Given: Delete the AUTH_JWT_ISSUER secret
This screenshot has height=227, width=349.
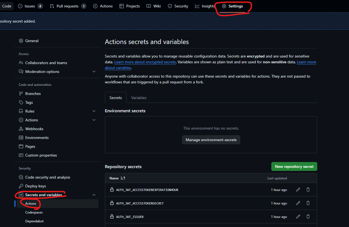Looking at the screenshot, I should click(x=308, y=217).
